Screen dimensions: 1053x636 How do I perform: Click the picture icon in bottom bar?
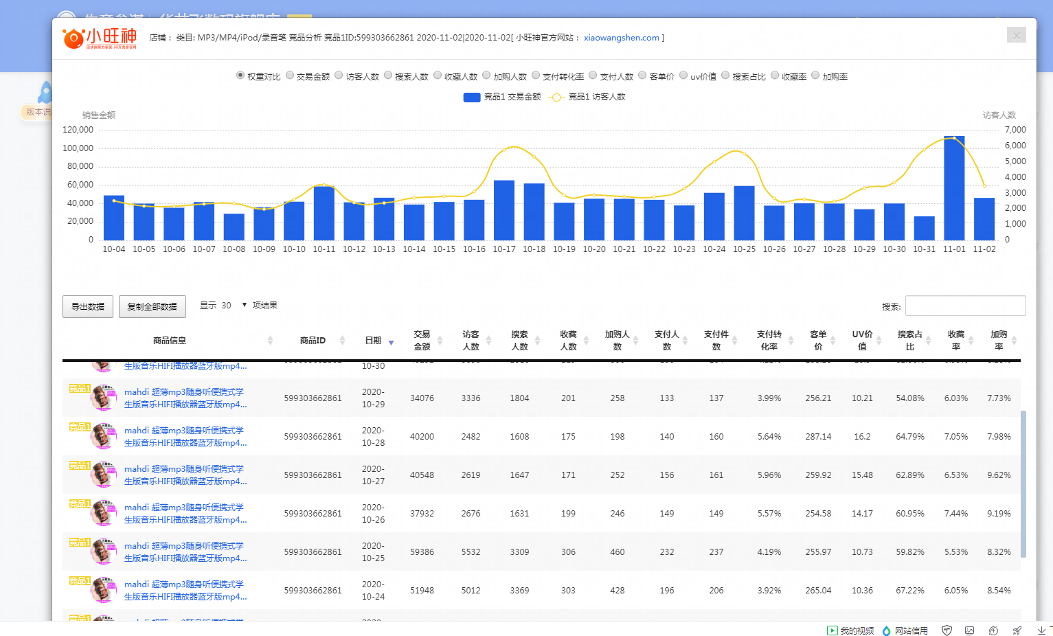[970, 631]
